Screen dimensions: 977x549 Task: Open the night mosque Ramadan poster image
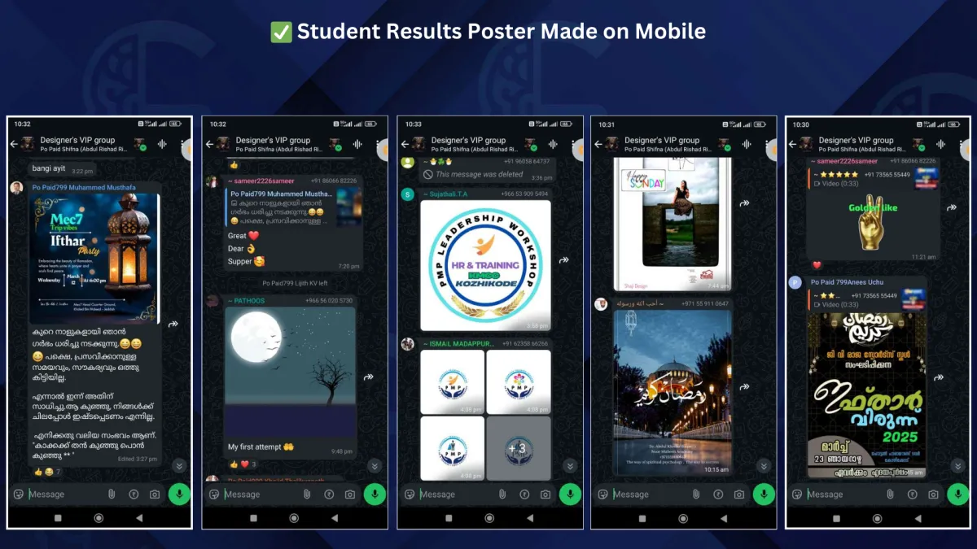(673, 393)
